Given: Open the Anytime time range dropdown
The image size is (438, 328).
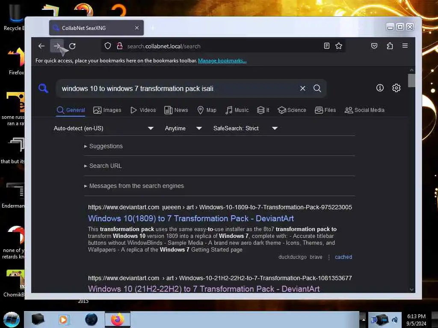Looking at the screenshot, I should coord(183,128).
